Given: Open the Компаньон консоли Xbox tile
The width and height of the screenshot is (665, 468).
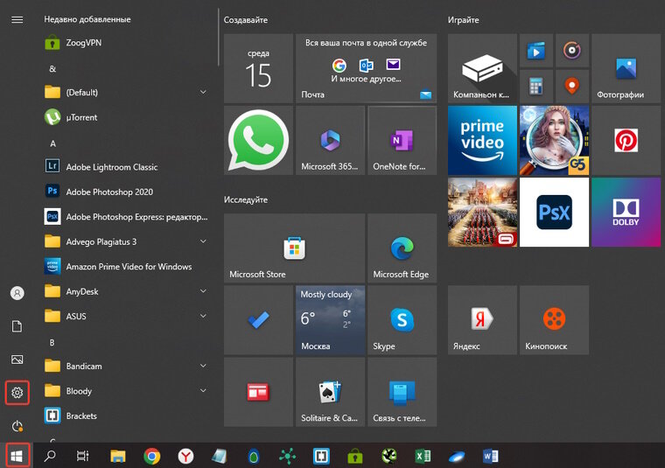Looking at the screenshot, I should click(x=482, y=68).
